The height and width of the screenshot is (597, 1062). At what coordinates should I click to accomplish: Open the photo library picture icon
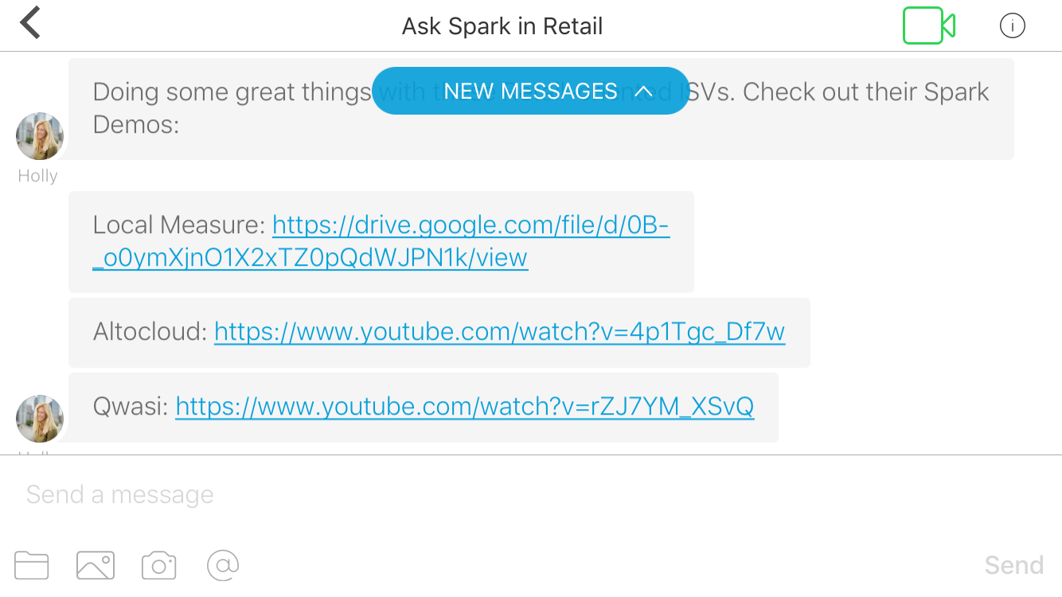point(96,565)
